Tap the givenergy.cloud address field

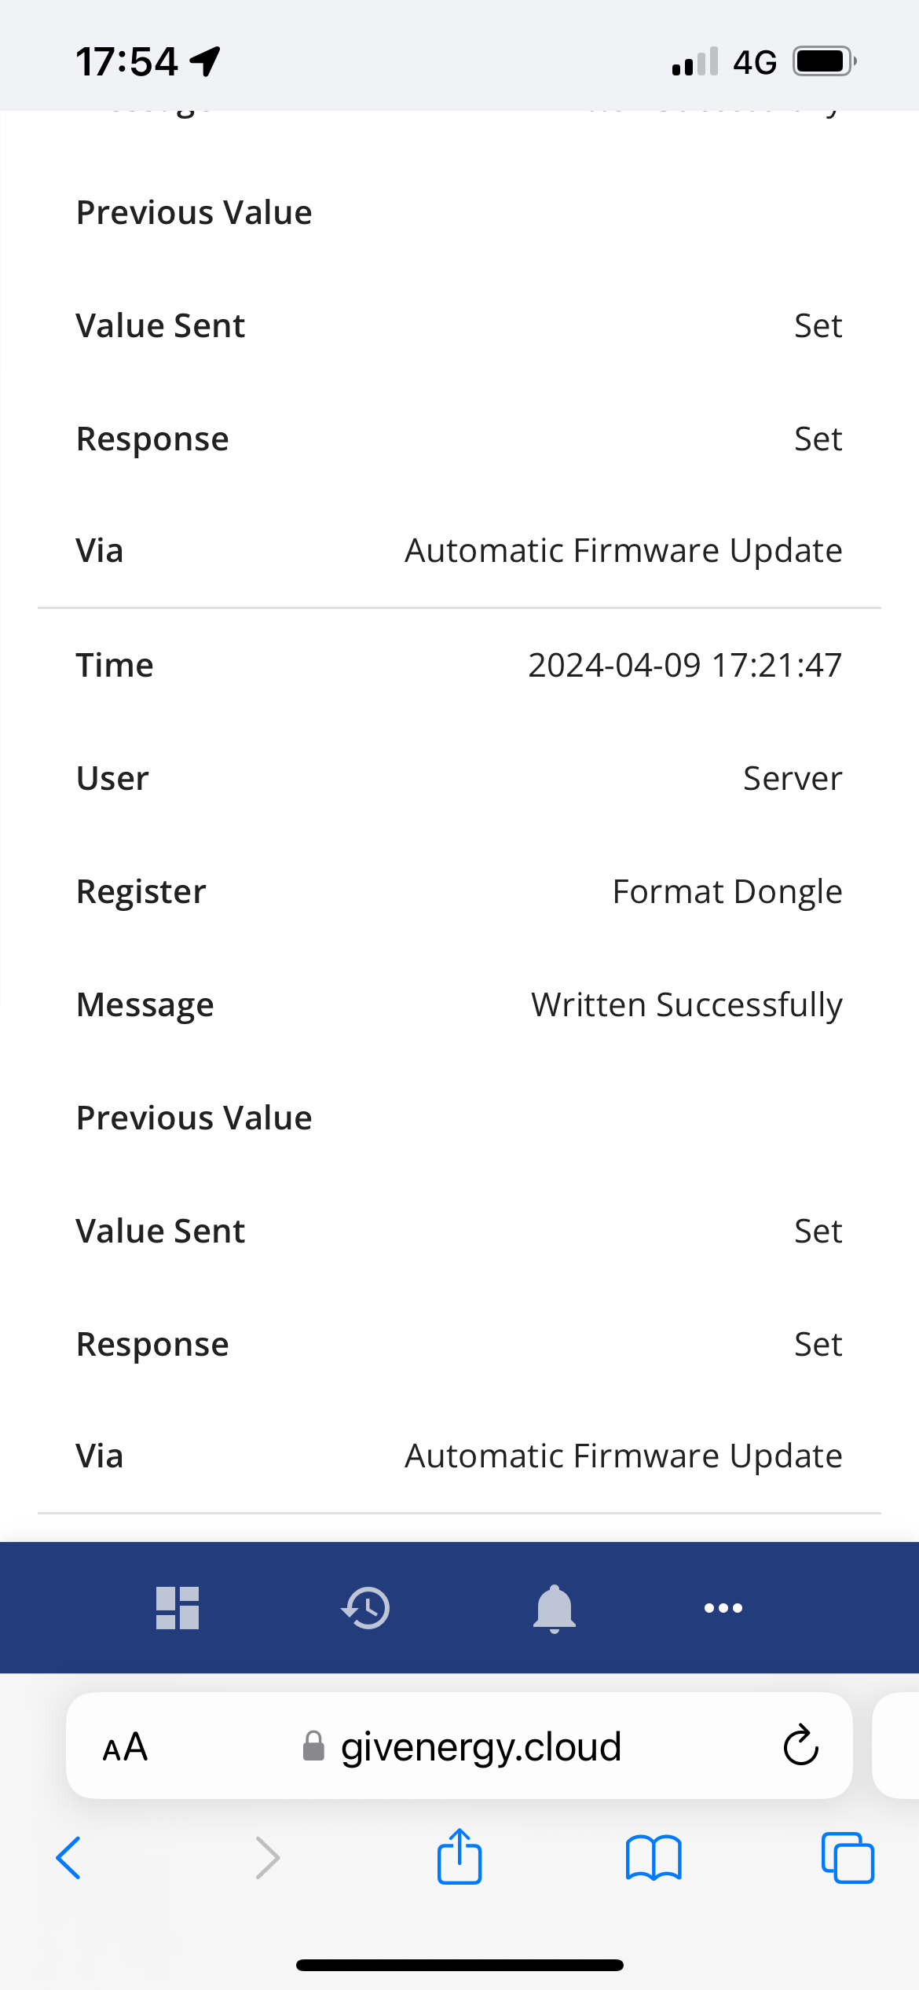pos(459,1746)
